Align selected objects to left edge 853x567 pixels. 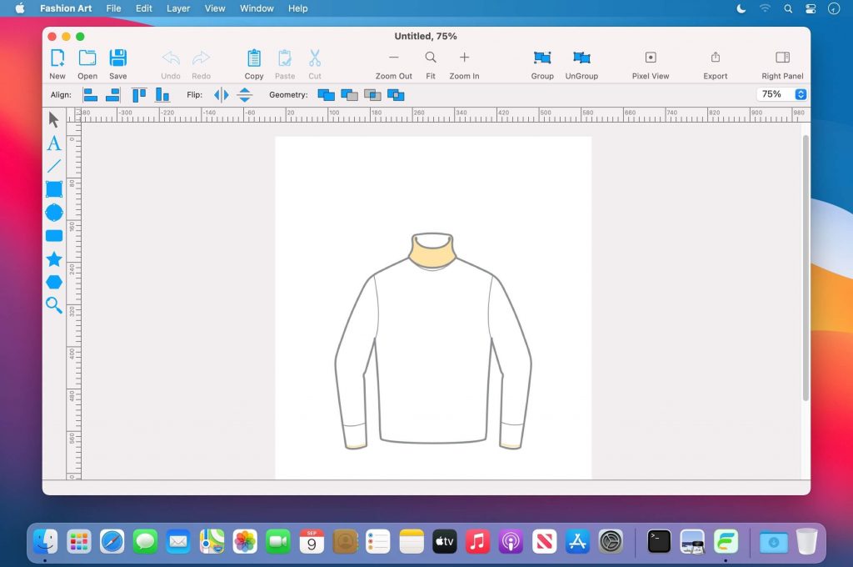click(90, 95)
